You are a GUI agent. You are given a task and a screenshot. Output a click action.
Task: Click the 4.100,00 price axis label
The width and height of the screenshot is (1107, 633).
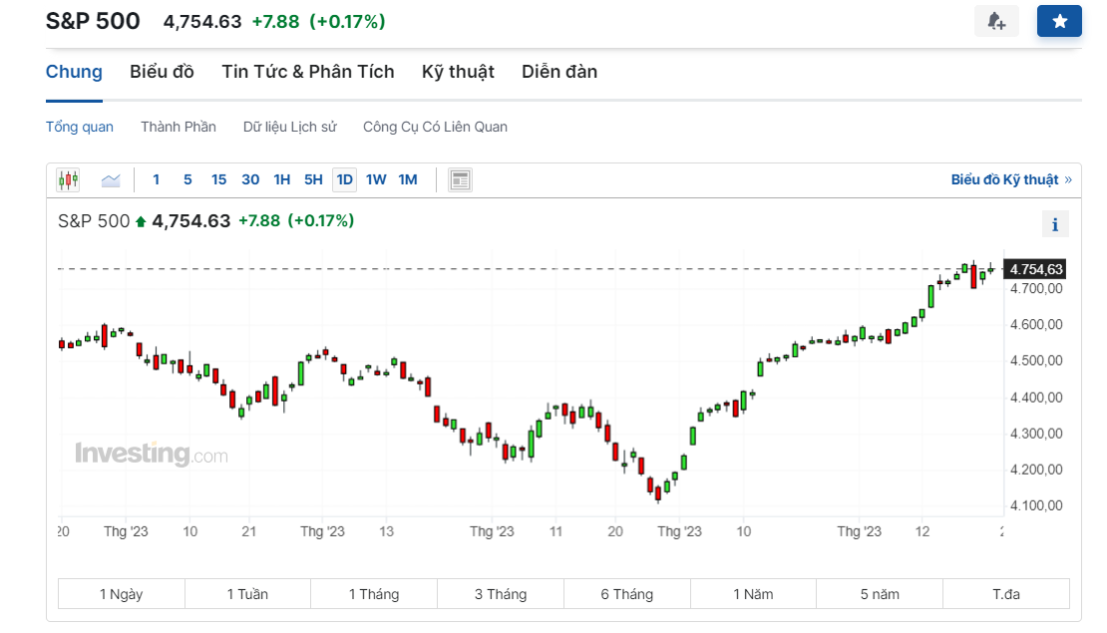click(1036, 506)
